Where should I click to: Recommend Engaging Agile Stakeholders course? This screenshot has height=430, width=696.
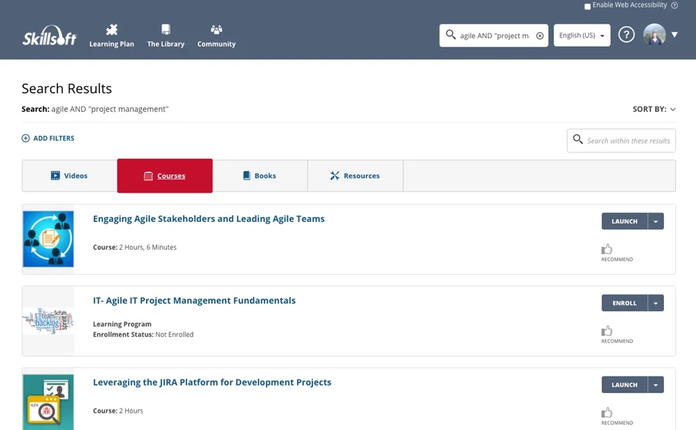click(x=617, y=253)
